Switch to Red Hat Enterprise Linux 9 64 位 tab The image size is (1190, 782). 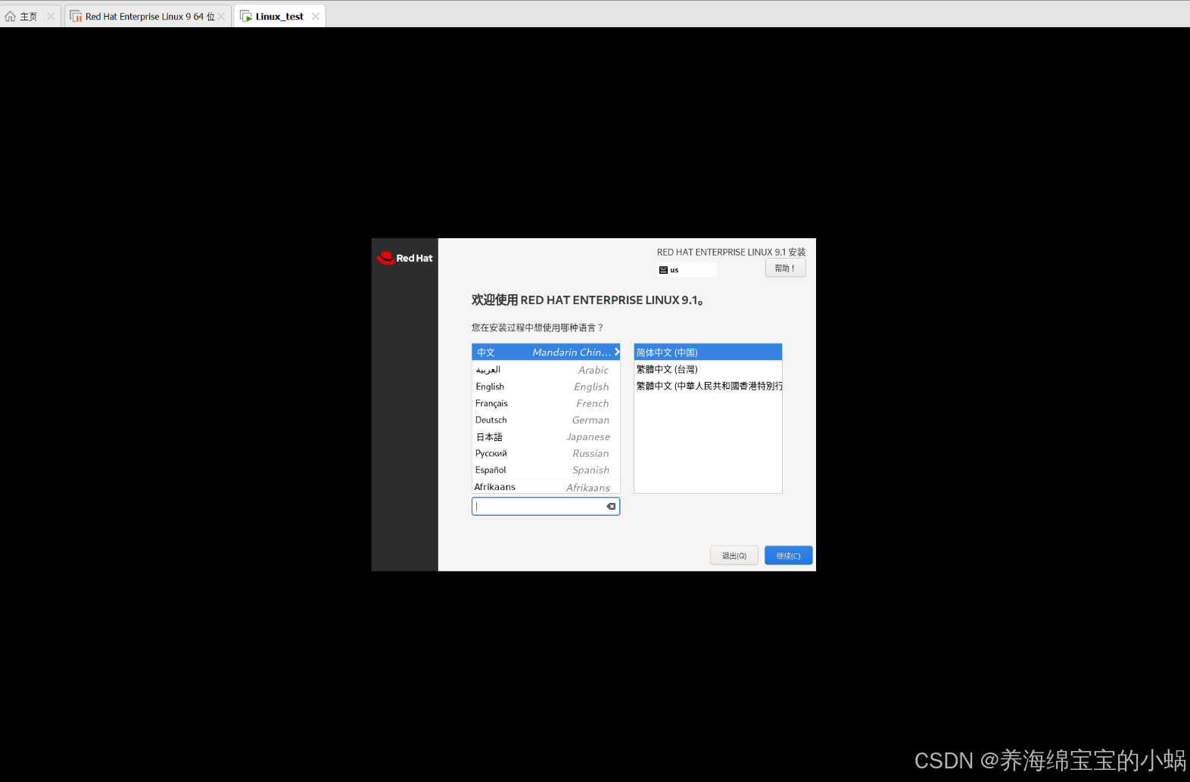(x=148, y=17)
